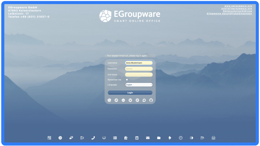Click the 2nd factor input field
The height and width of the screenshot is (146, 260).
[139, 75]
